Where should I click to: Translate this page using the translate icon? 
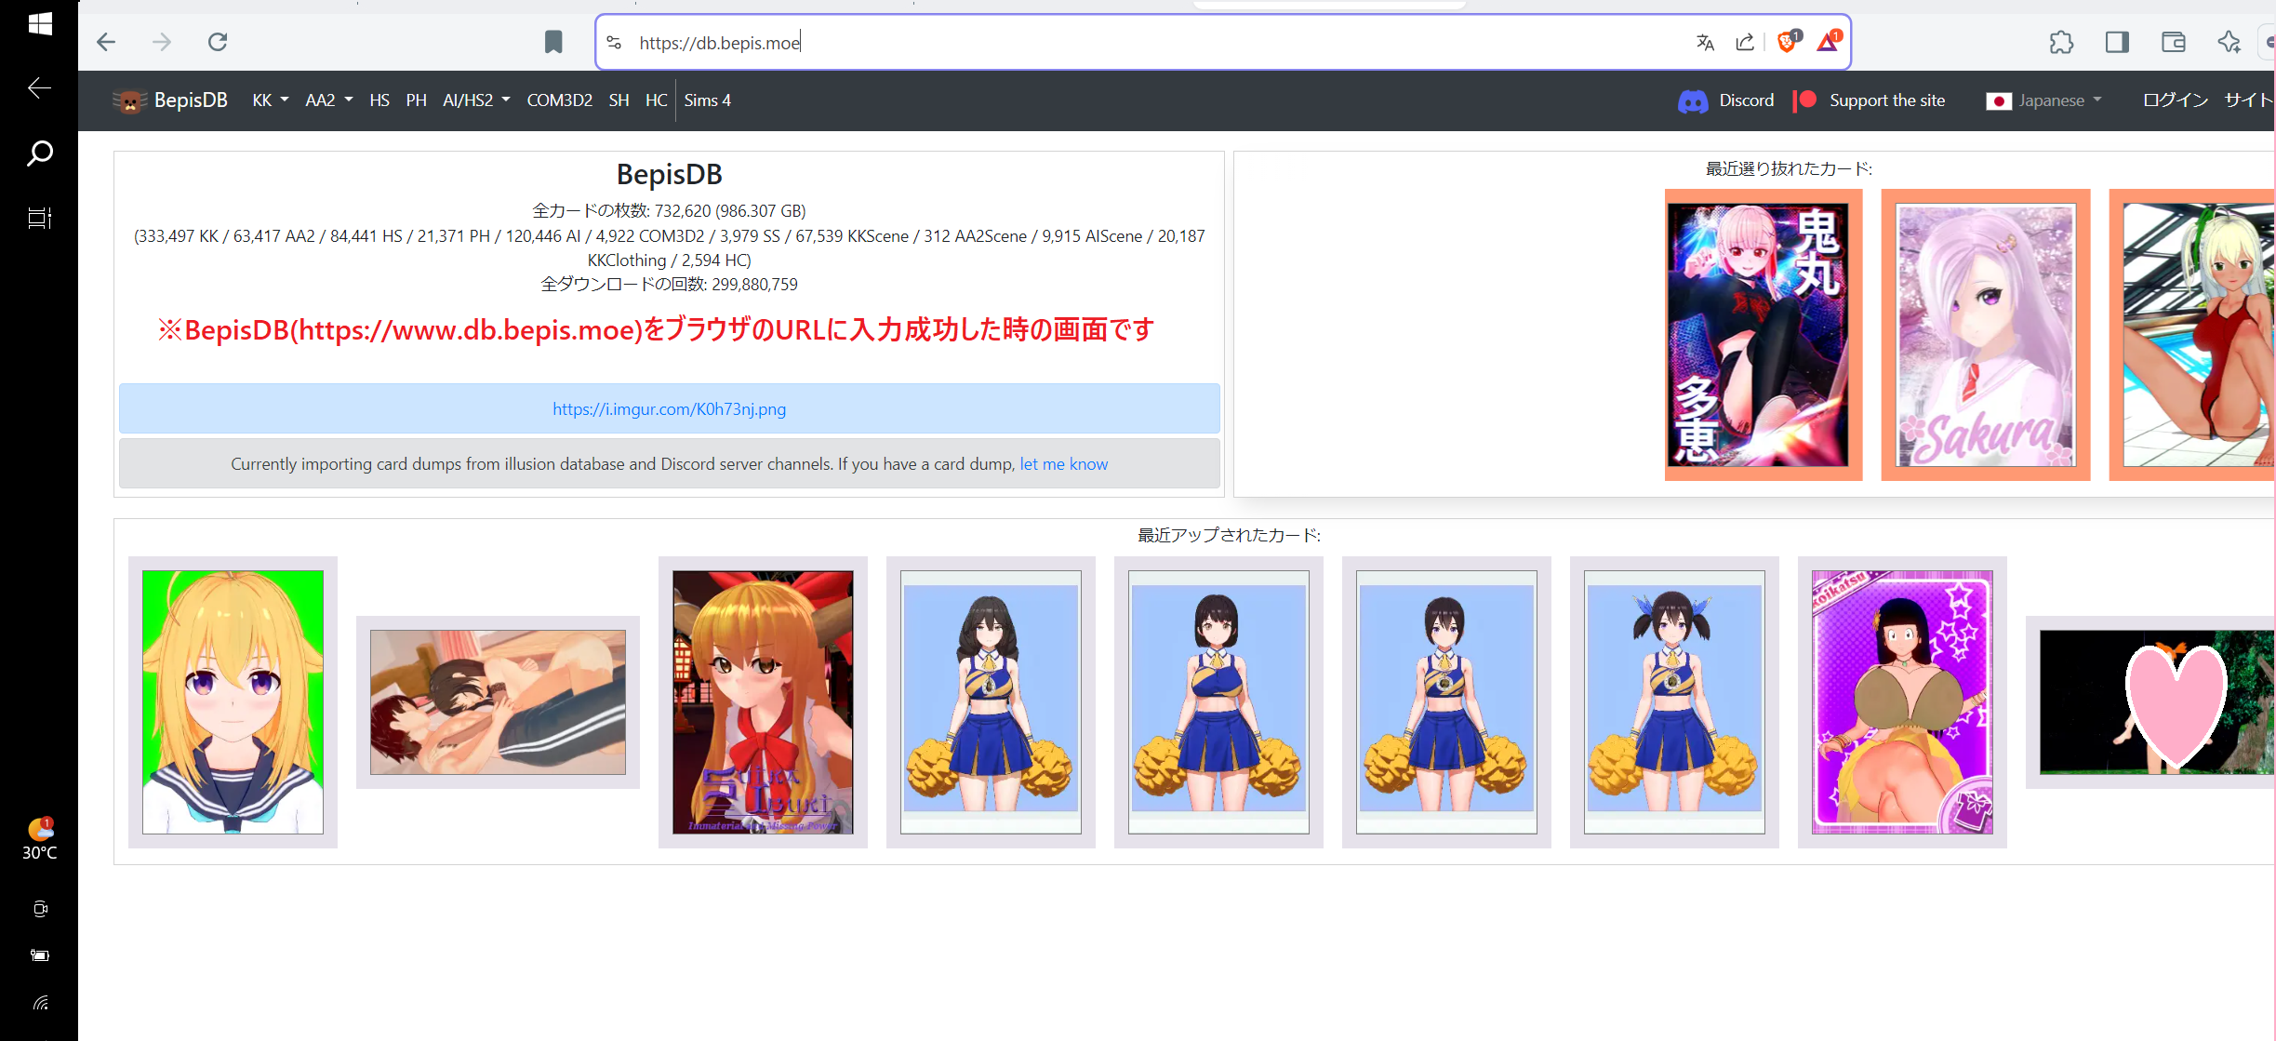click(1705, 42)
